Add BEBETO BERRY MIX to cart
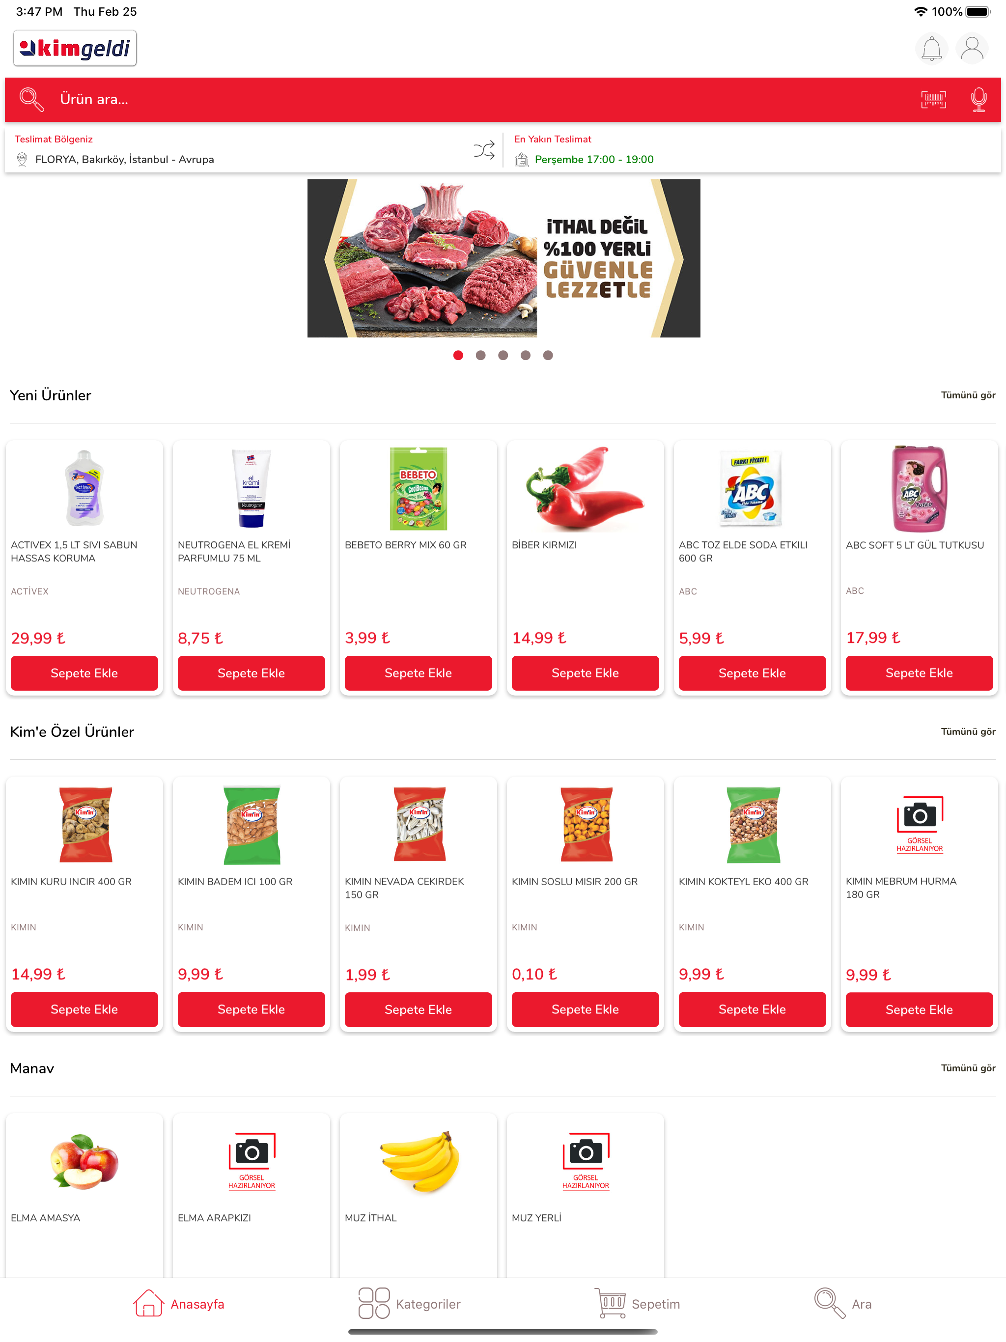 [418, 673]
